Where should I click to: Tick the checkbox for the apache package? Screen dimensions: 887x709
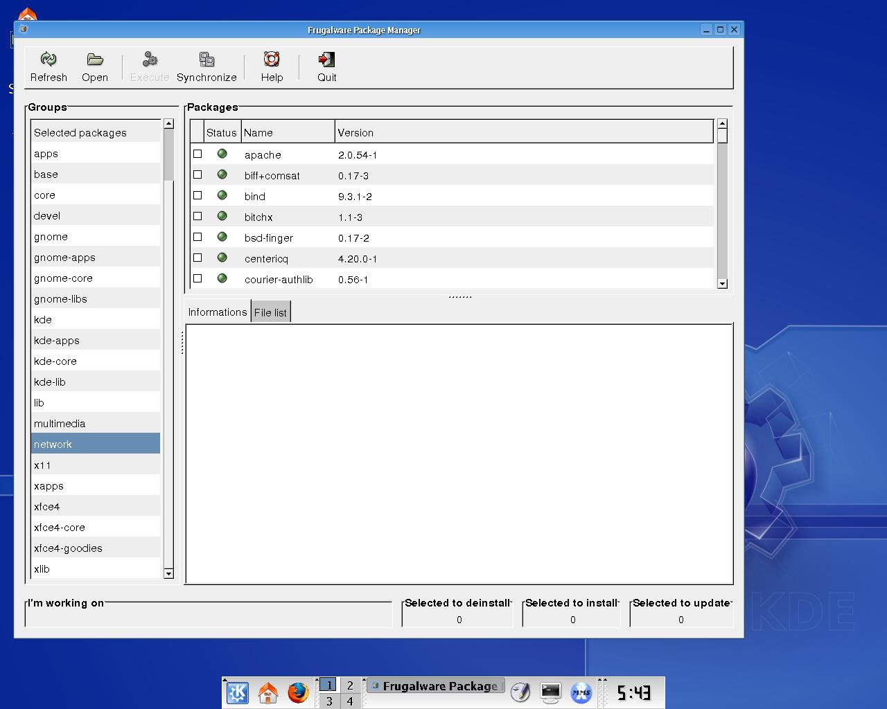click(197, 154)
